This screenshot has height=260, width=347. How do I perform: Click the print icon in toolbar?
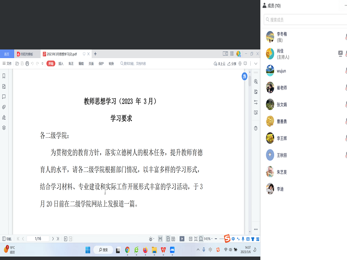tap(27, 64)
